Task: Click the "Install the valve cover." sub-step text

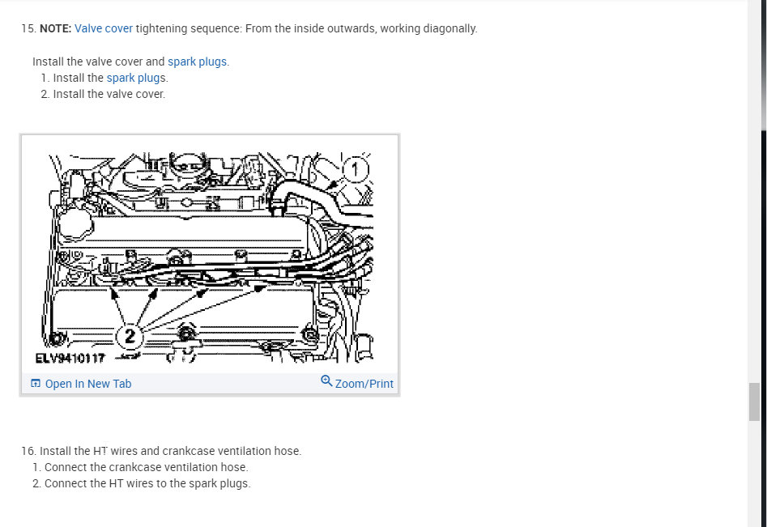Action: (x=109, y=94)
